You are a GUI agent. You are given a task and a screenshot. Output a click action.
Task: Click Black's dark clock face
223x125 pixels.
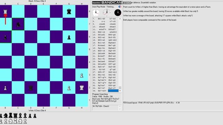[x=118, y=12]
